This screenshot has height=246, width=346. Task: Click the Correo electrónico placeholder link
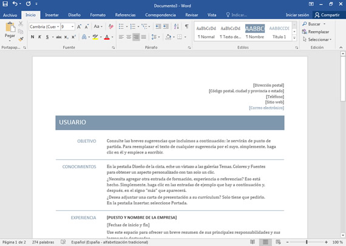pyautogui.click(x=266, y=108)
